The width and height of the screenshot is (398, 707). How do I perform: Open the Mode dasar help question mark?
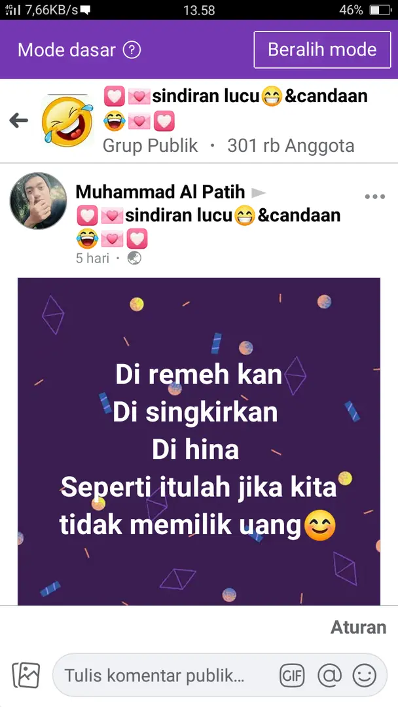[x=132, y=50]
